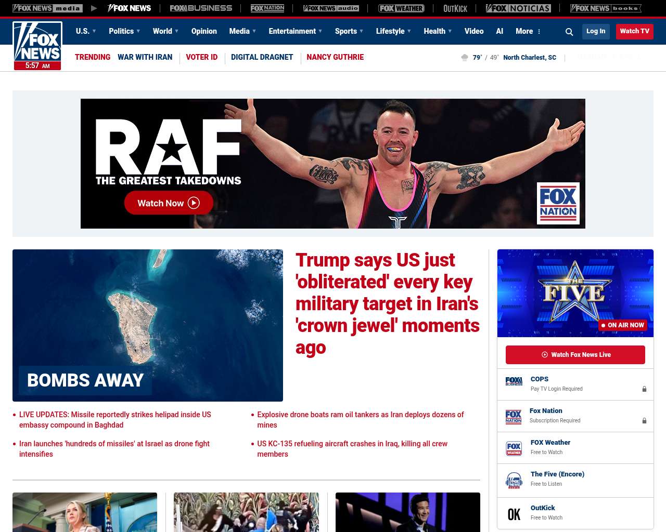Read KC-135 refueling aircraft crash story

click(x=352, y=449)
